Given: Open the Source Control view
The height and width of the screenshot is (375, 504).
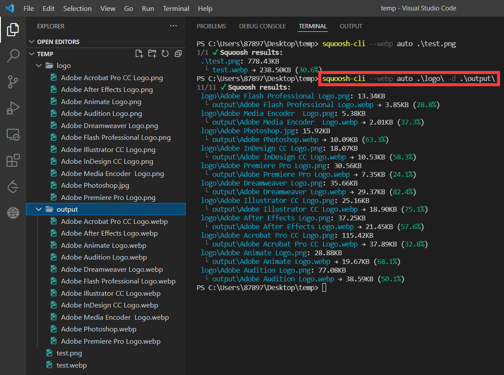Looking at the screenshot, I should [x=13, y=82].
